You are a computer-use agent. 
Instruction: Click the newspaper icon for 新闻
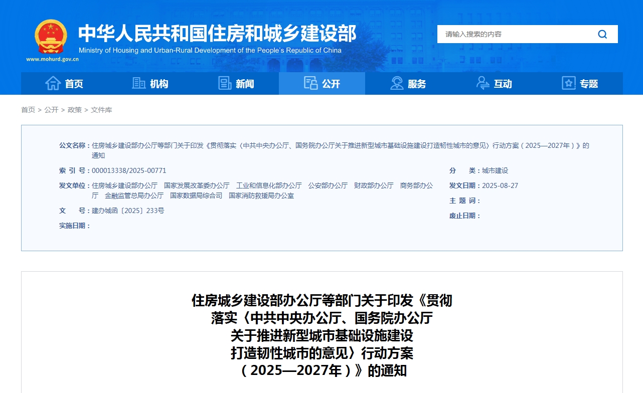coord(225,83)
